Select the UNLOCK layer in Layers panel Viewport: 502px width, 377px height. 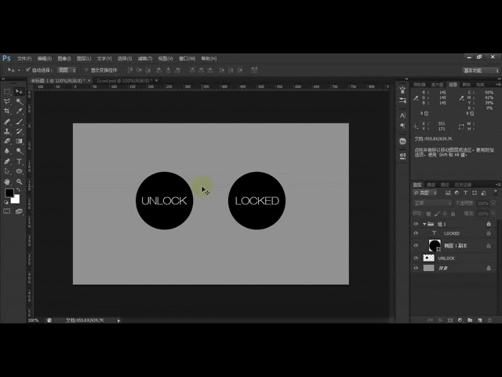(446, 258)
